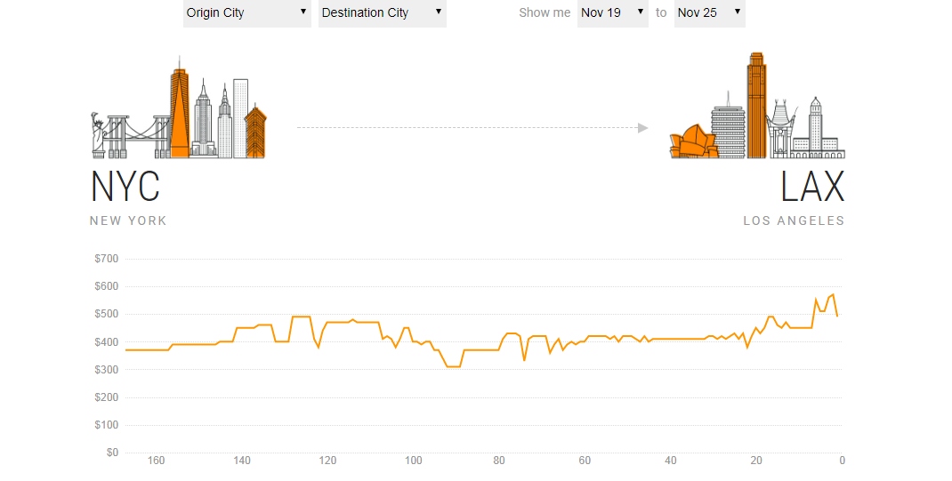Screen dimensions: 952x481
Task: Click the $0 price axis label
Action: (112, 453)
